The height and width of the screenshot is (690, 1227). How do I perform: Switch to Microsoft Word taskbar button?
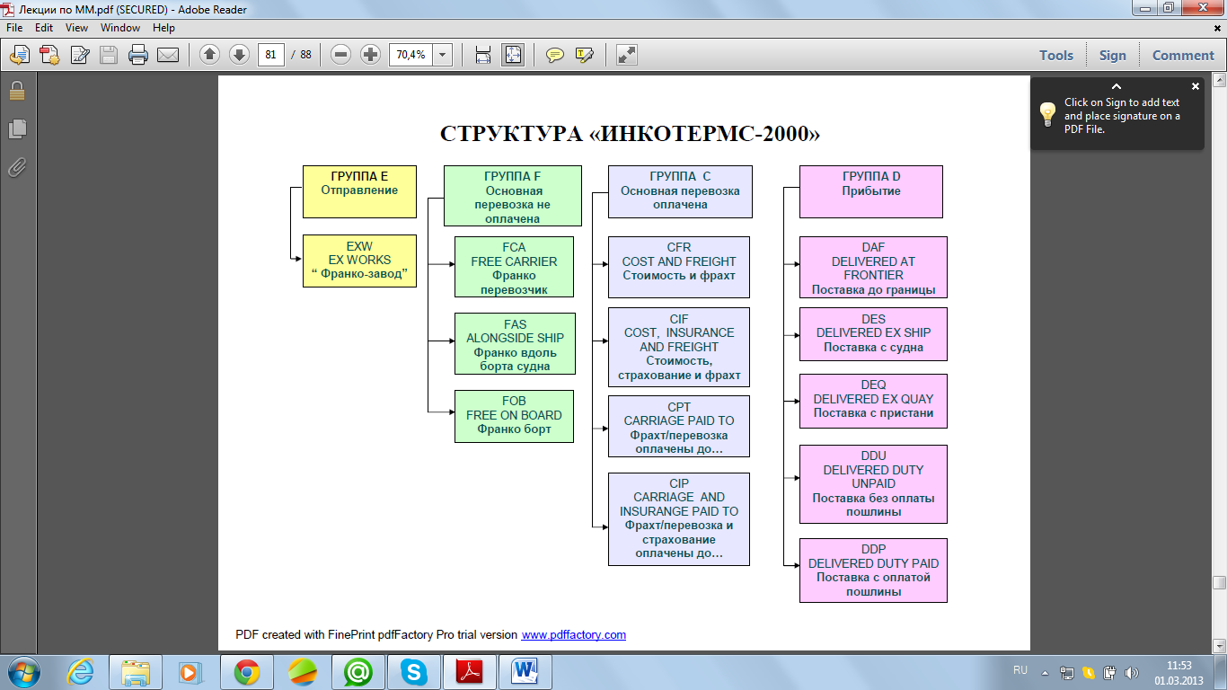tap(525, 672)
